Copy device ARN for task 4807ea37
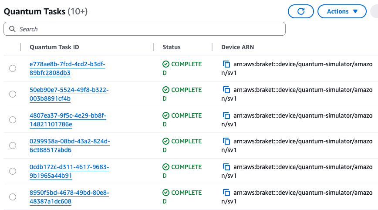The image size is (378, 210). point(226,115)
